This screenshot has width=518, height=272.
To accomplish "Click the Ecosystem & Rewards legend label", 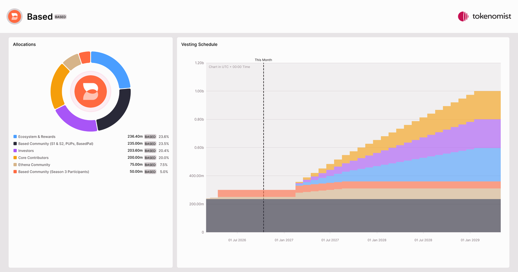I will tap(37, 137).
